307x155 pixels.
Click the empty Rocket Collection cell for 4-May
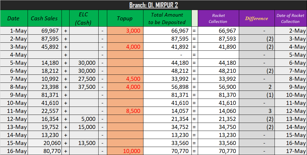218,55
